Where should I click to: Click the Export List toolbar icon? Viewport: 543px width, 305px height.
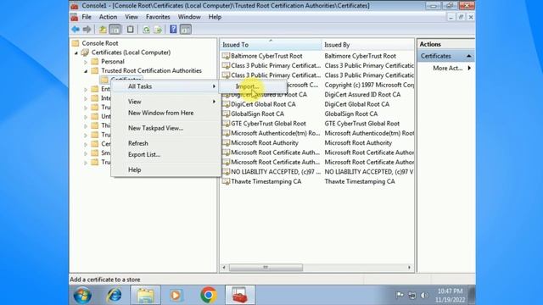coord(158,30)
